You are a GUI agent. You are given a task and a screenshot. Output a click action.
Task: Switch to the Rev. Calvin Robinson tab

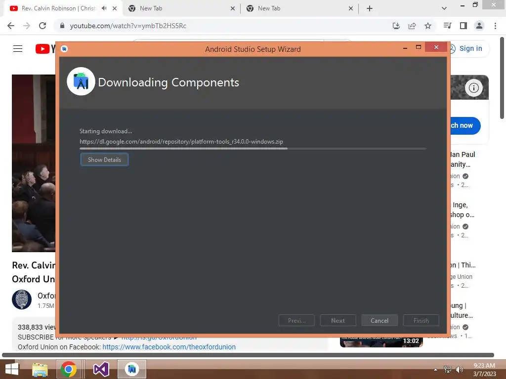[x=59, y=8]
